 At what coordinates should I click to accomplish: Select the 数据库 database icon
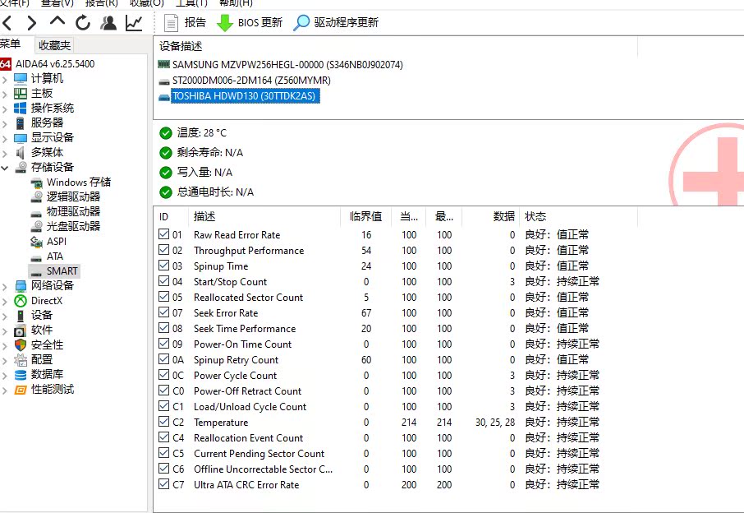[21, 374]
